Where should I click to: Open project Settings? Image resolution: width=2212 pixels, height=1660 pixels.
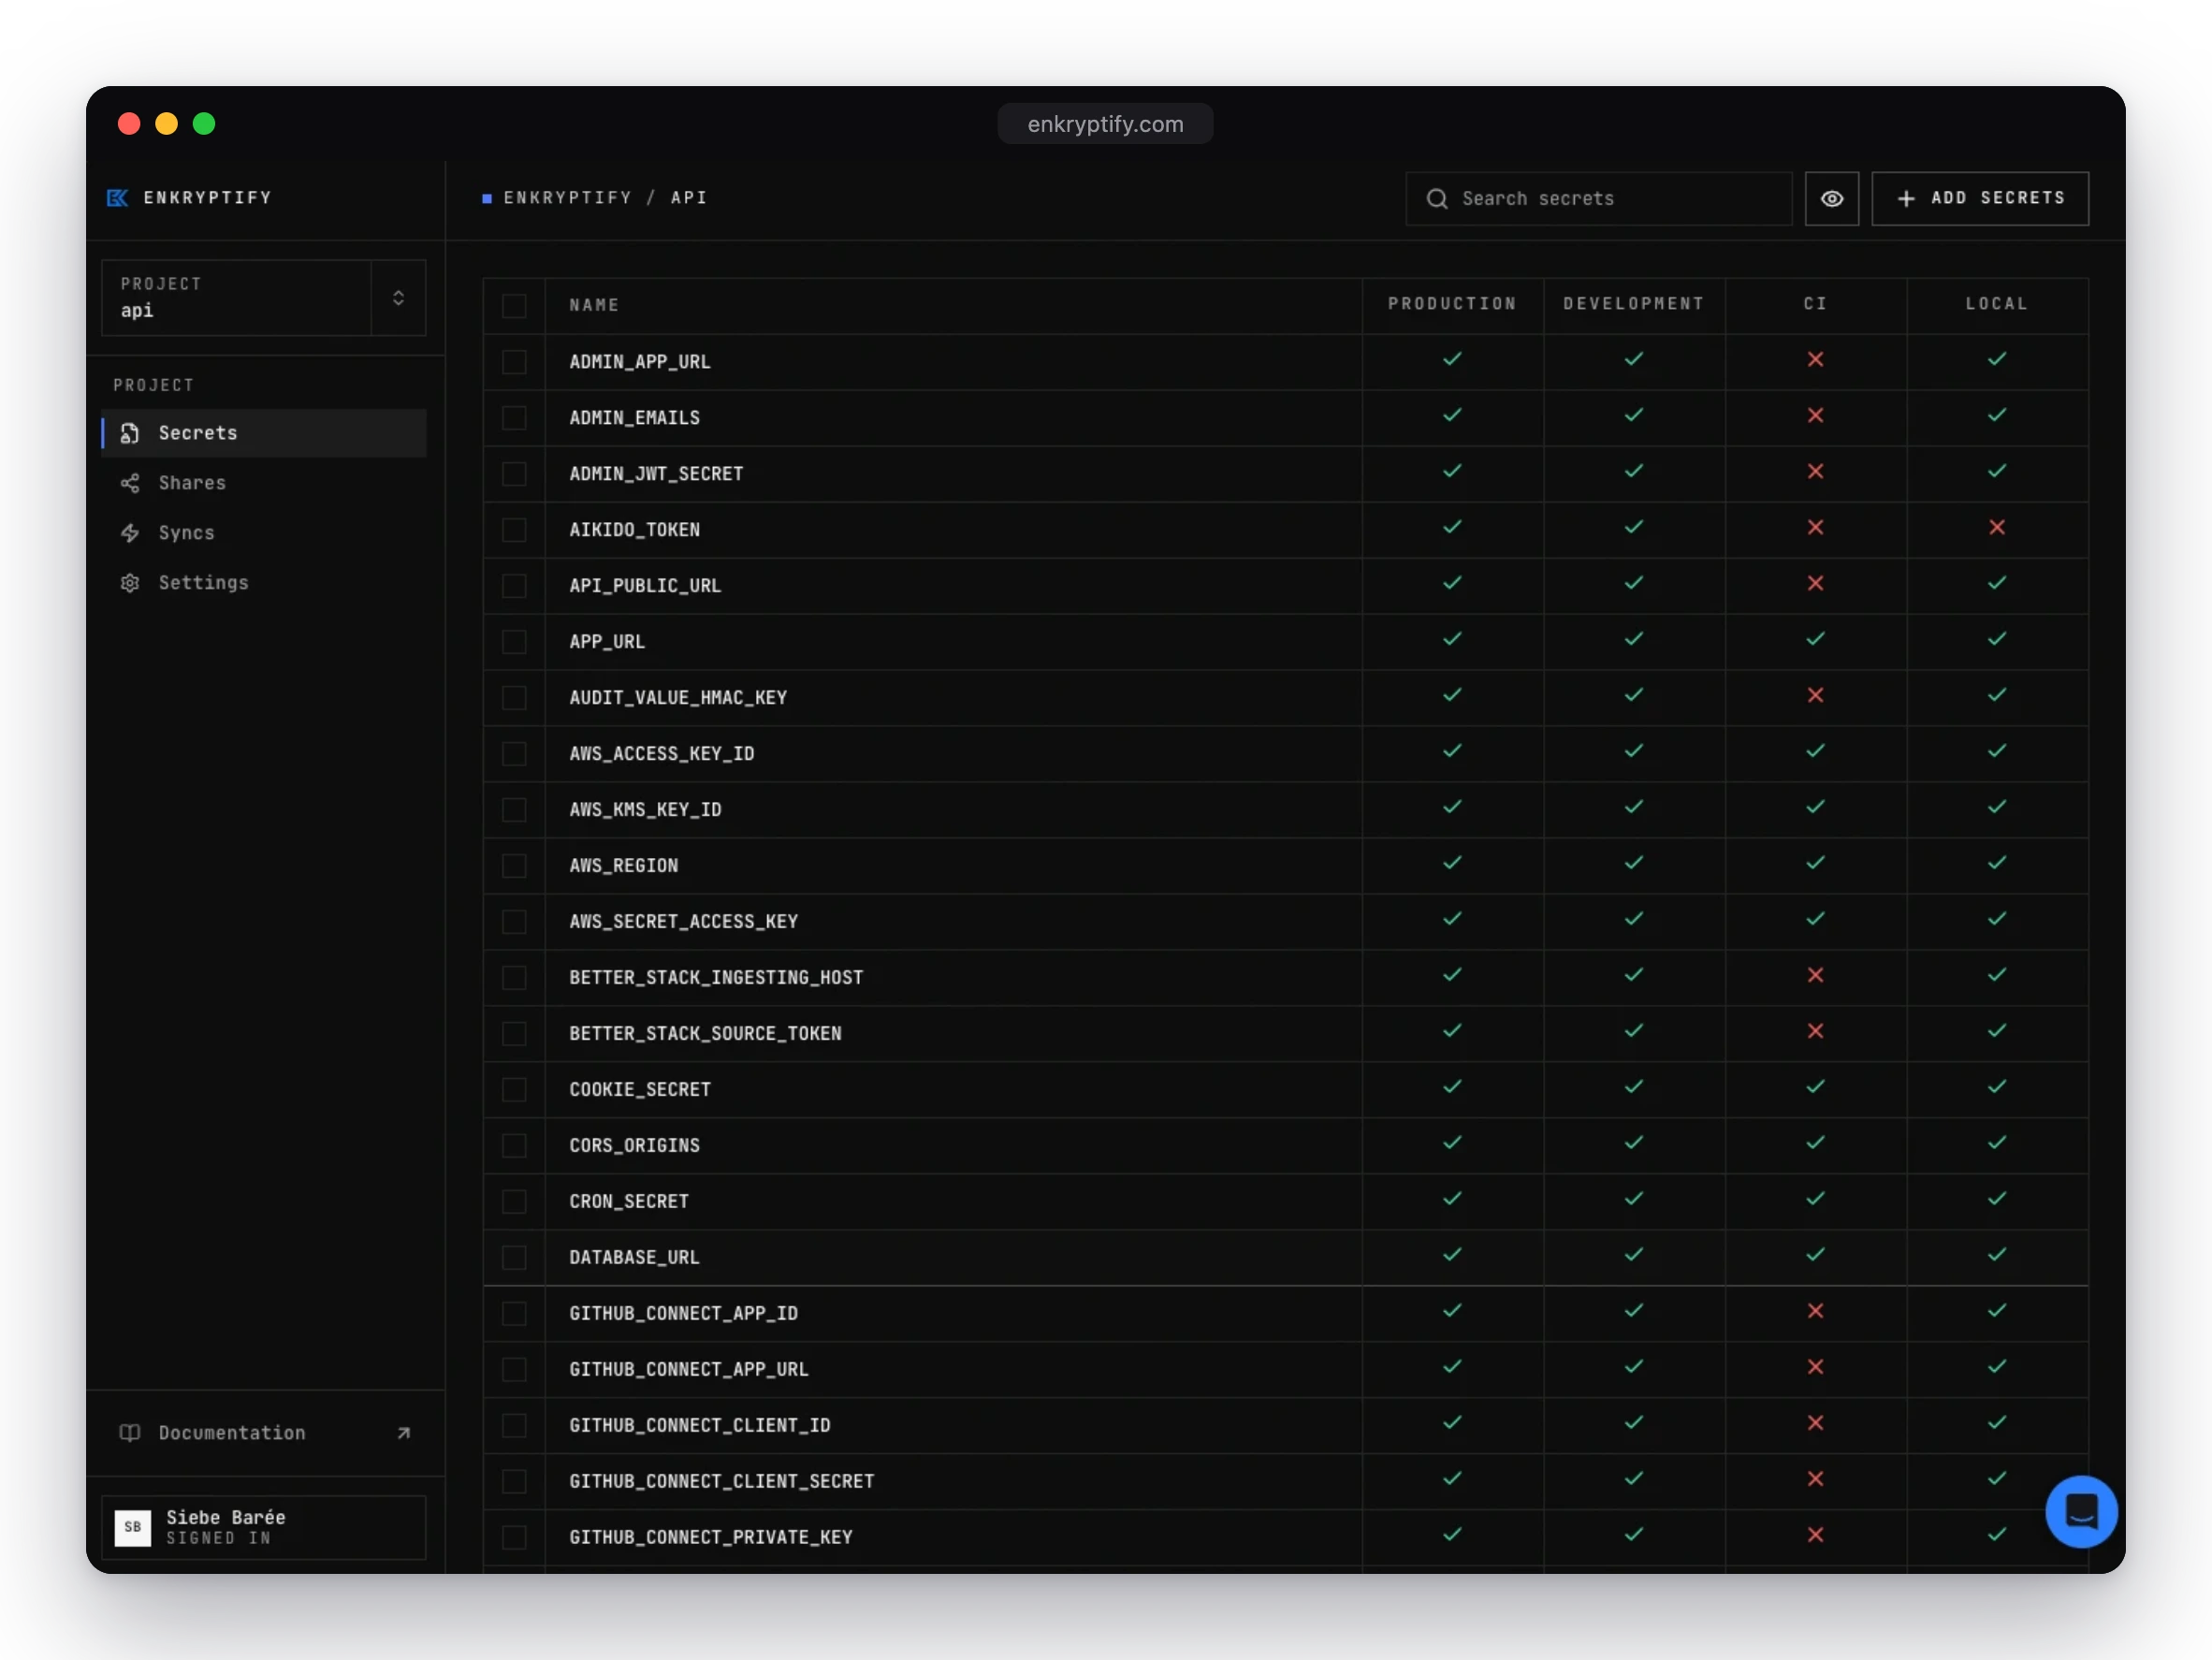click(x=264, y=583)
